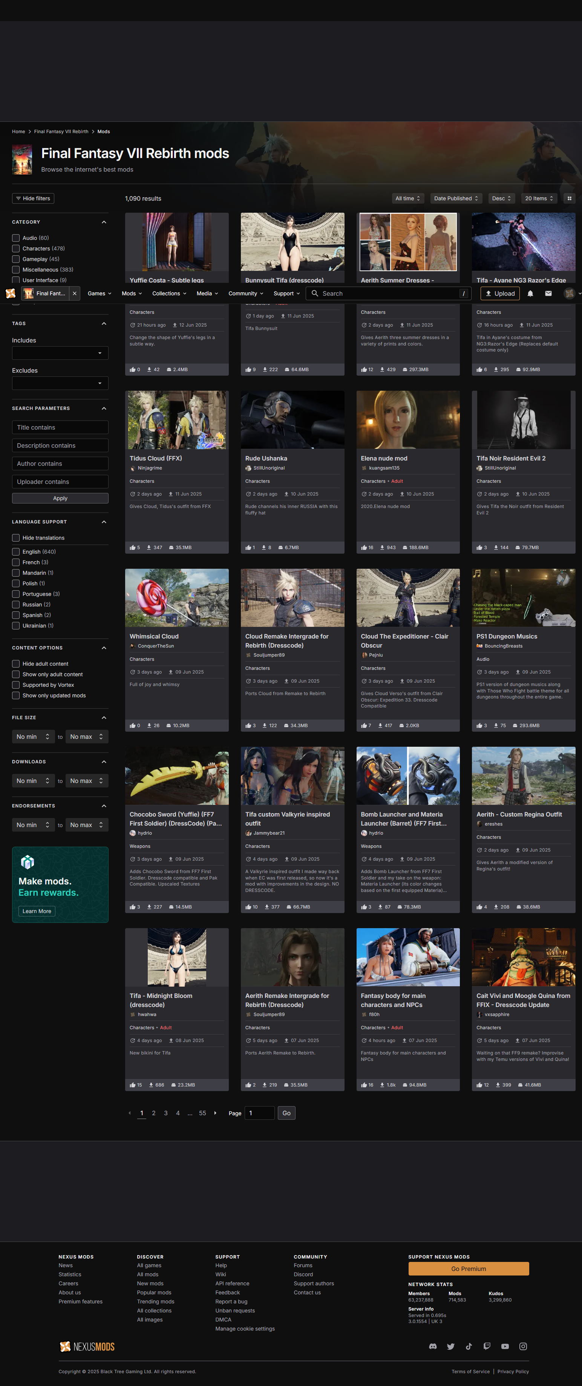Click search magnifier icon in search bar

[315, 293]
